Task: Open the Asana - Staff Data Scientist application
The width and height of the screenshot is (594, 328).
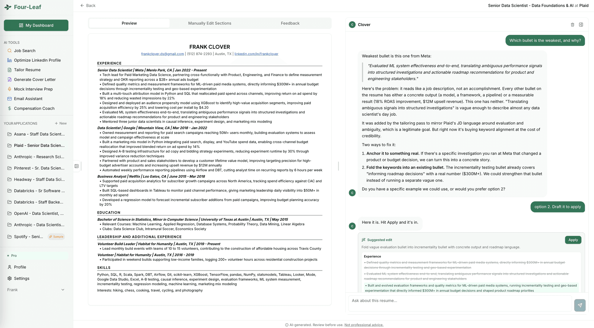Action: point(36,134)
